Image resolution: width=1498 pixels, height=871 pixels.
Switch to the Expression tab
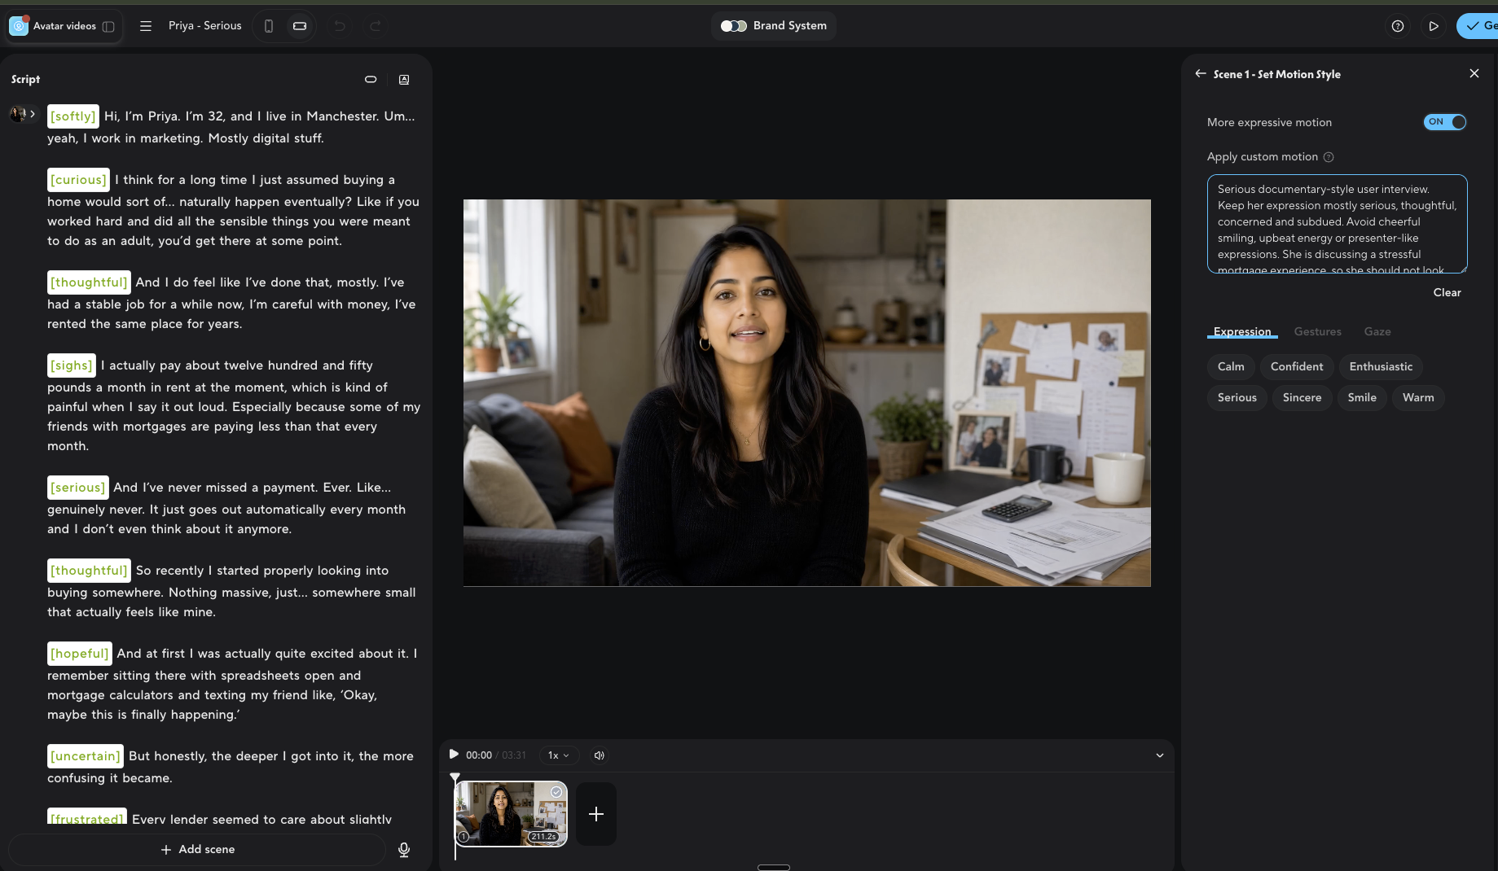pos(1242,331)
